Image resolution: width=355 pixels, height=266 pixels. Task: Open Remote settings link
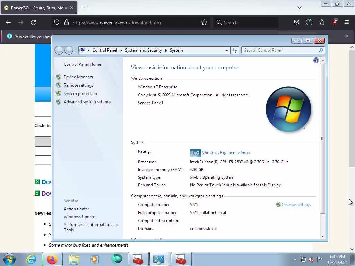tap(78, 85)
